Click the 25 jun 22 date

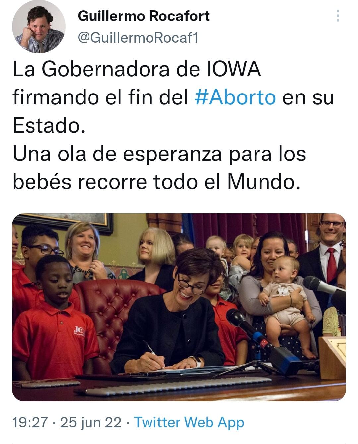(91, 422)
